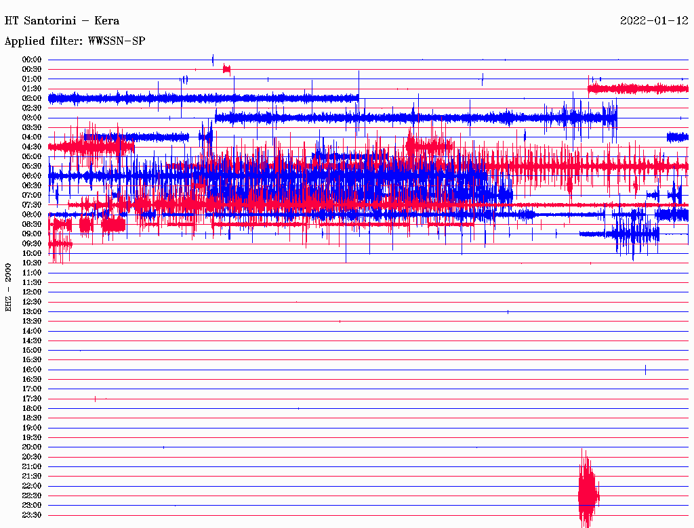Select the 07:00 time label
Screen dimensions: 694x528
[32, 196]
